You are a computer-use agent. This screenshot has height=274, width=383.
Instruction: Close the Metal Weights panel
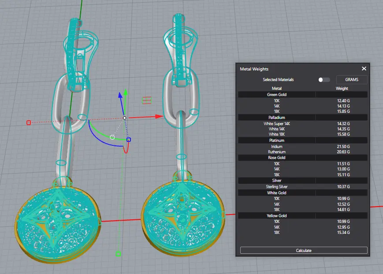364,69
